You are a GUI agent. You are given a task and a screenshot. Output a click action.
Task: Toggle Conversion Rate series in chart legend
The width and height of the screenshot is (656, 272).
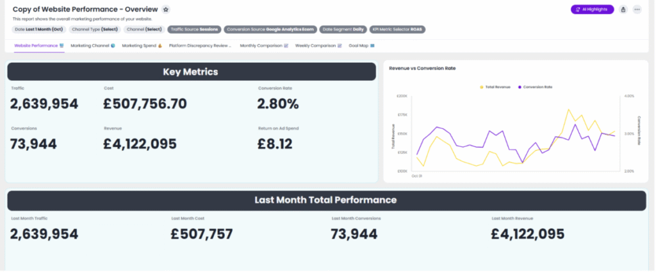coord(535,86)
